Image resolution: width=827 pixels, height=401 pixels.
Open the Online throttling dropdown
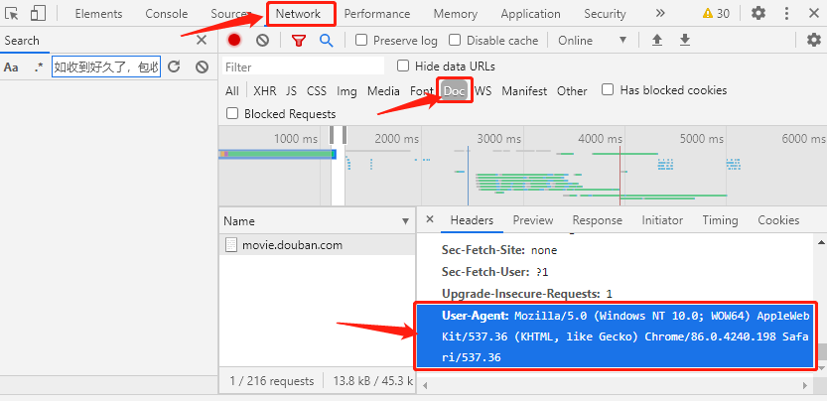coord(592,41)
